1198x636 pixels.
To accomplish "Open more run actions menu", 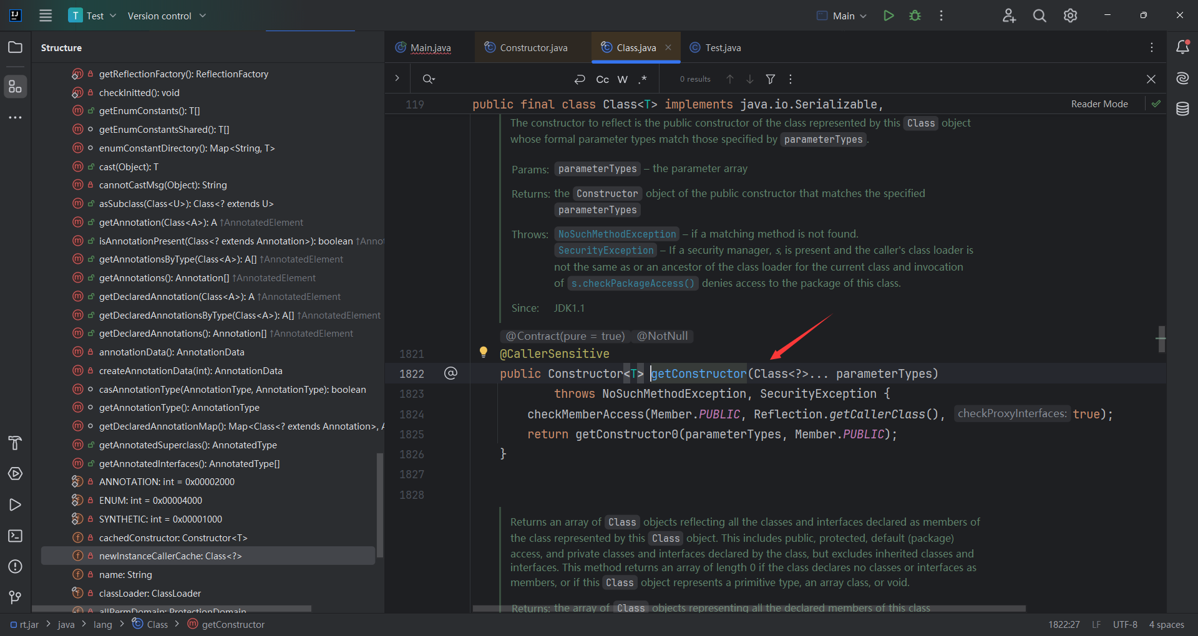I will pyautogui.click(x=941, y=16).
